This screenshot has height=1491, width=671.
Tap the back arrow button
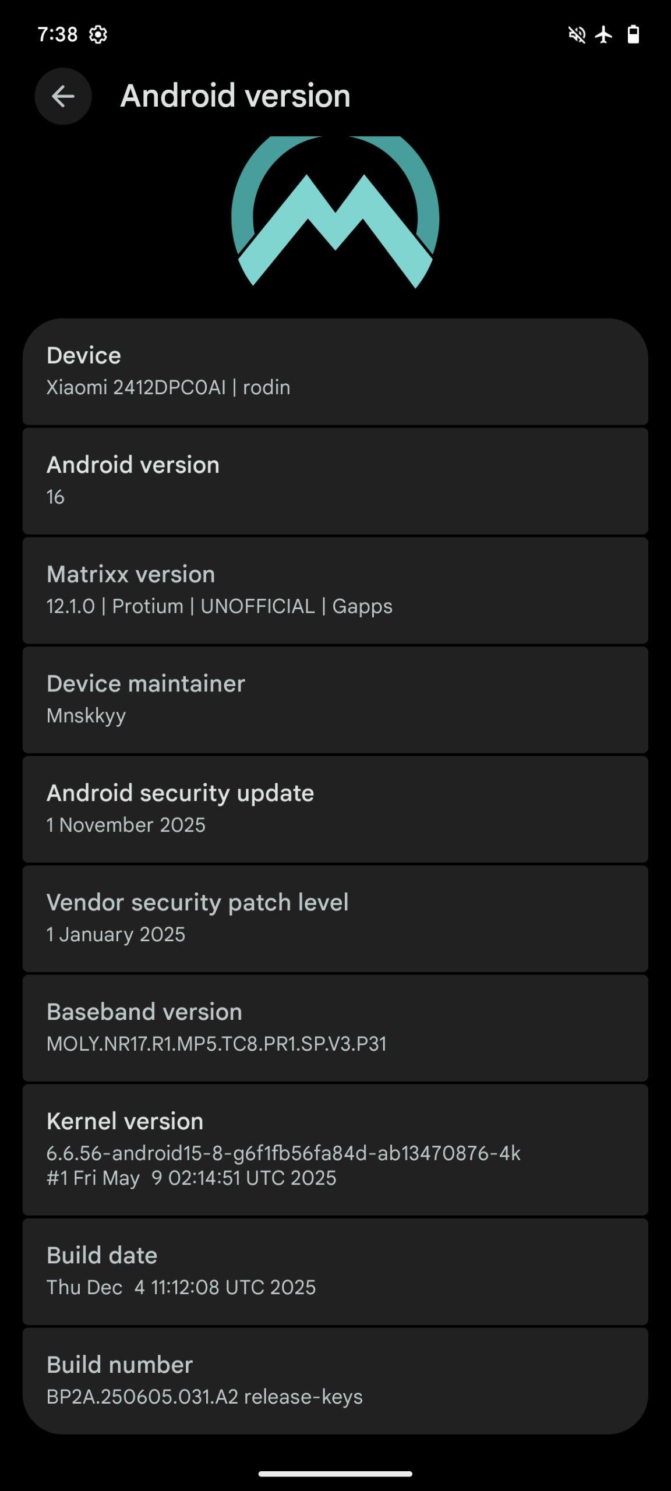(x=63, y=96)
